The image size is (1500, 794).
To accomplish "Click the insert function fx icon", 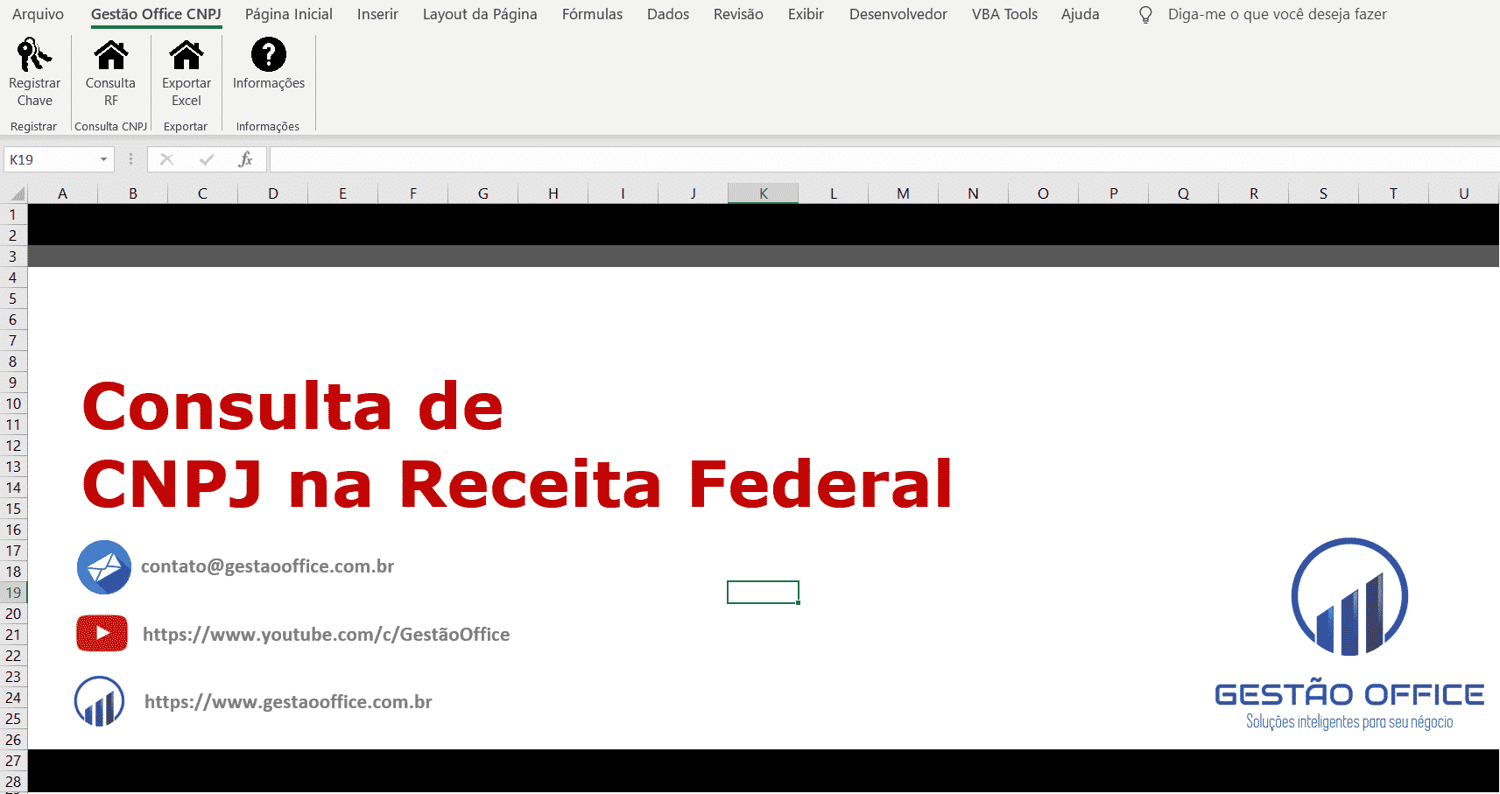I will (245, 159).
